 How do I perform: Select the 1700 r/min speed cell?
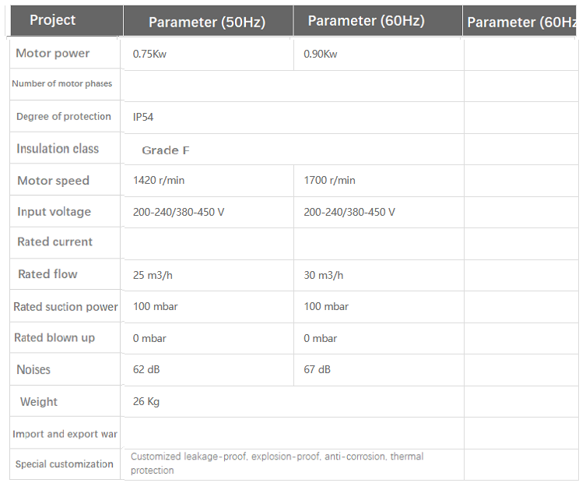[329, 181]
